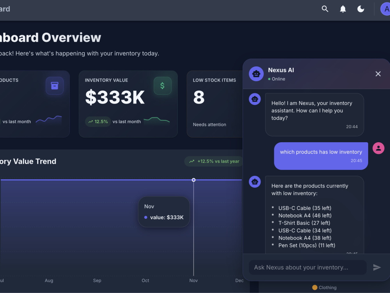
Task: Click the Clothing legend color dot
Action: [315, 288]
